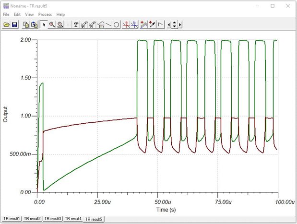
Task: Click the first curve legend tool
Action: click(84, 24)
